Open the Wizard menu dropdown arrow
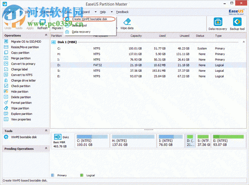 pyautogui.click(x=95, y=12)
